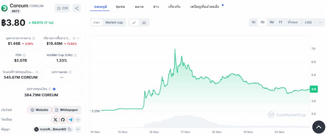Show info for trading volume label
Image resolution: width=326 pixels, height=135 pixels.
click(x=74, y=38)
